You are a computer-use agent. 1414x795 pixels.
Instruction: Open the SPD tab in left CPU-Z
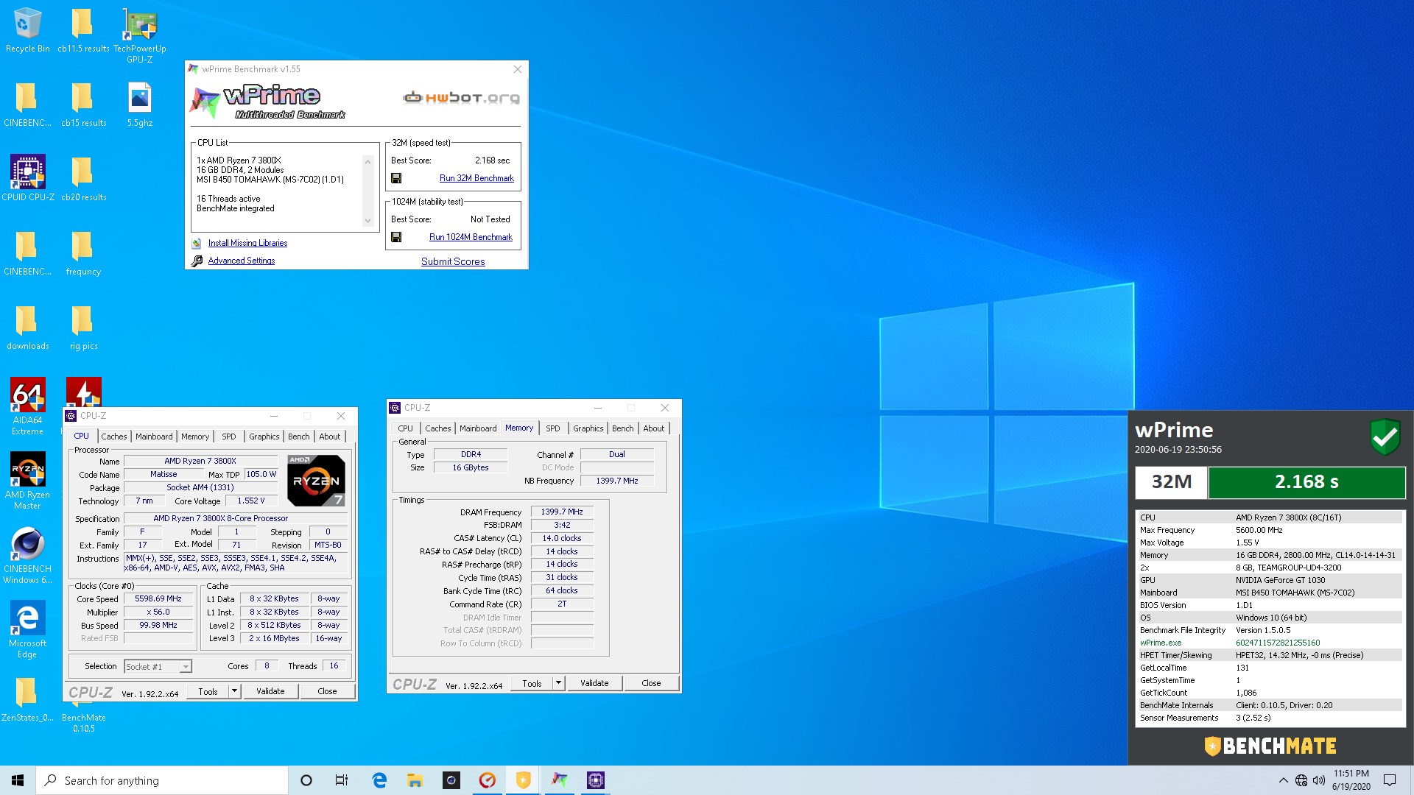(229, 437)
